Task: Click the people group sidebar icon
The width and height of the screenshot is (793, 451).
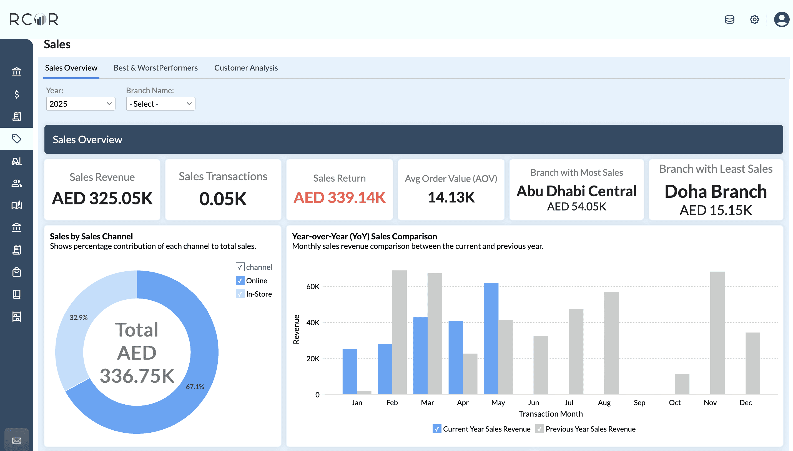Action: (x=17, y=183)
